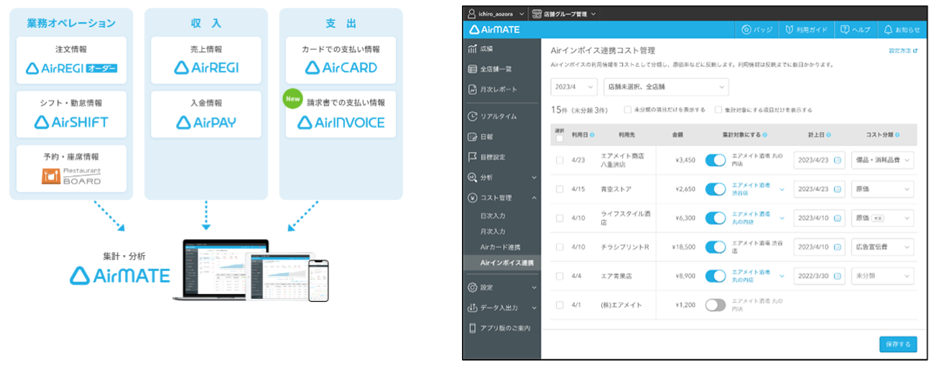The height and width of the screenshot is (370, 934).
Task: Click info icon next to 計上日 header
Action: click(x=828, y=134)
